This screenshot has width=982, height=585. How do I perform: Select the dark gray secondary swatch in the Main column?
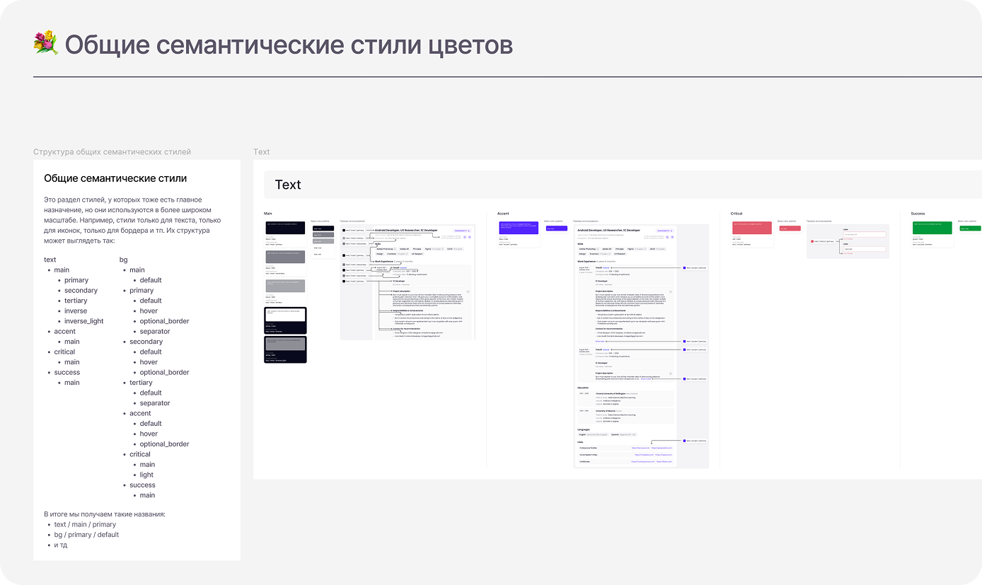[285, 257]
